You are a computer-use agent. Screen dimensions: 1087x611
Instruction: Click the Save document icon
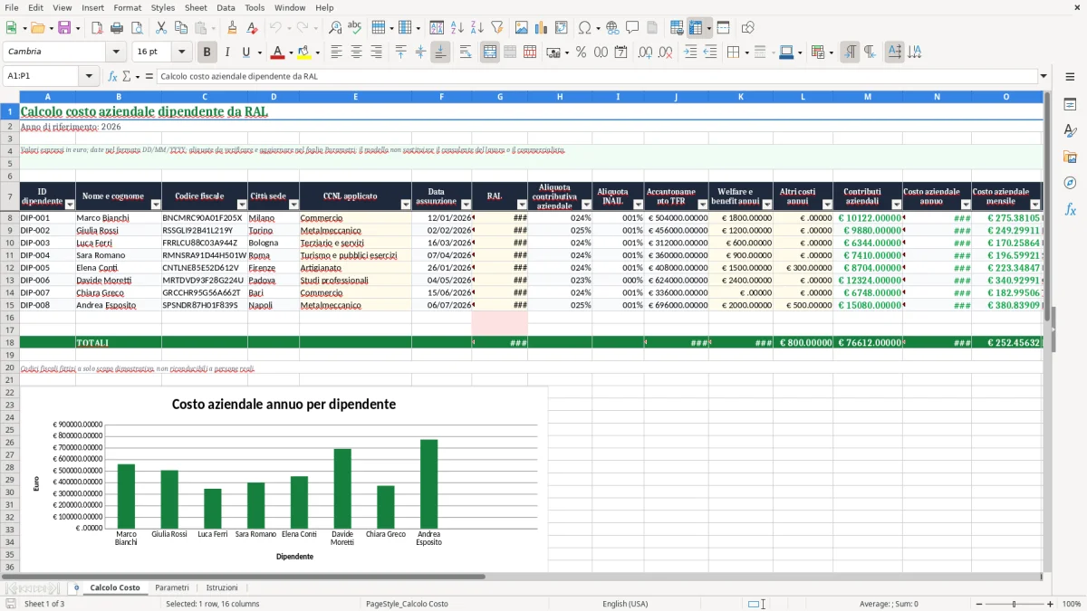(x=64, y=28)
